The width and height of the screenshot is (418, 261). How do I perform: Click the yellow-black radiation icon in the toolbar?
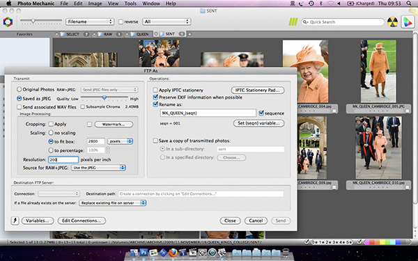[x=392, y=22]
